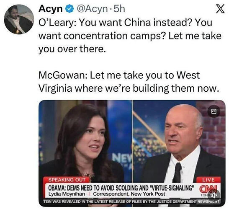
Task: Click the O'Leary quote paragraph
Action: [130, 36]
